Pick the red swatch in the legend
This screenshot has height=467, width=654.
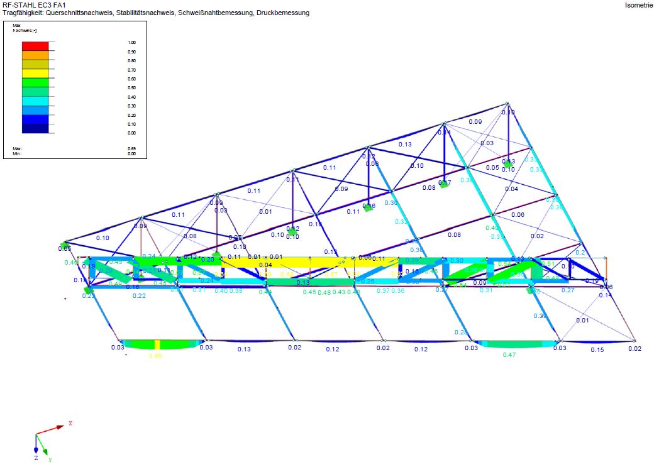coord(35,46)
